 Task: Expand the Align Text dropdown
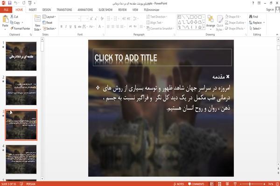pyautogui.click(x=154, y=22)
